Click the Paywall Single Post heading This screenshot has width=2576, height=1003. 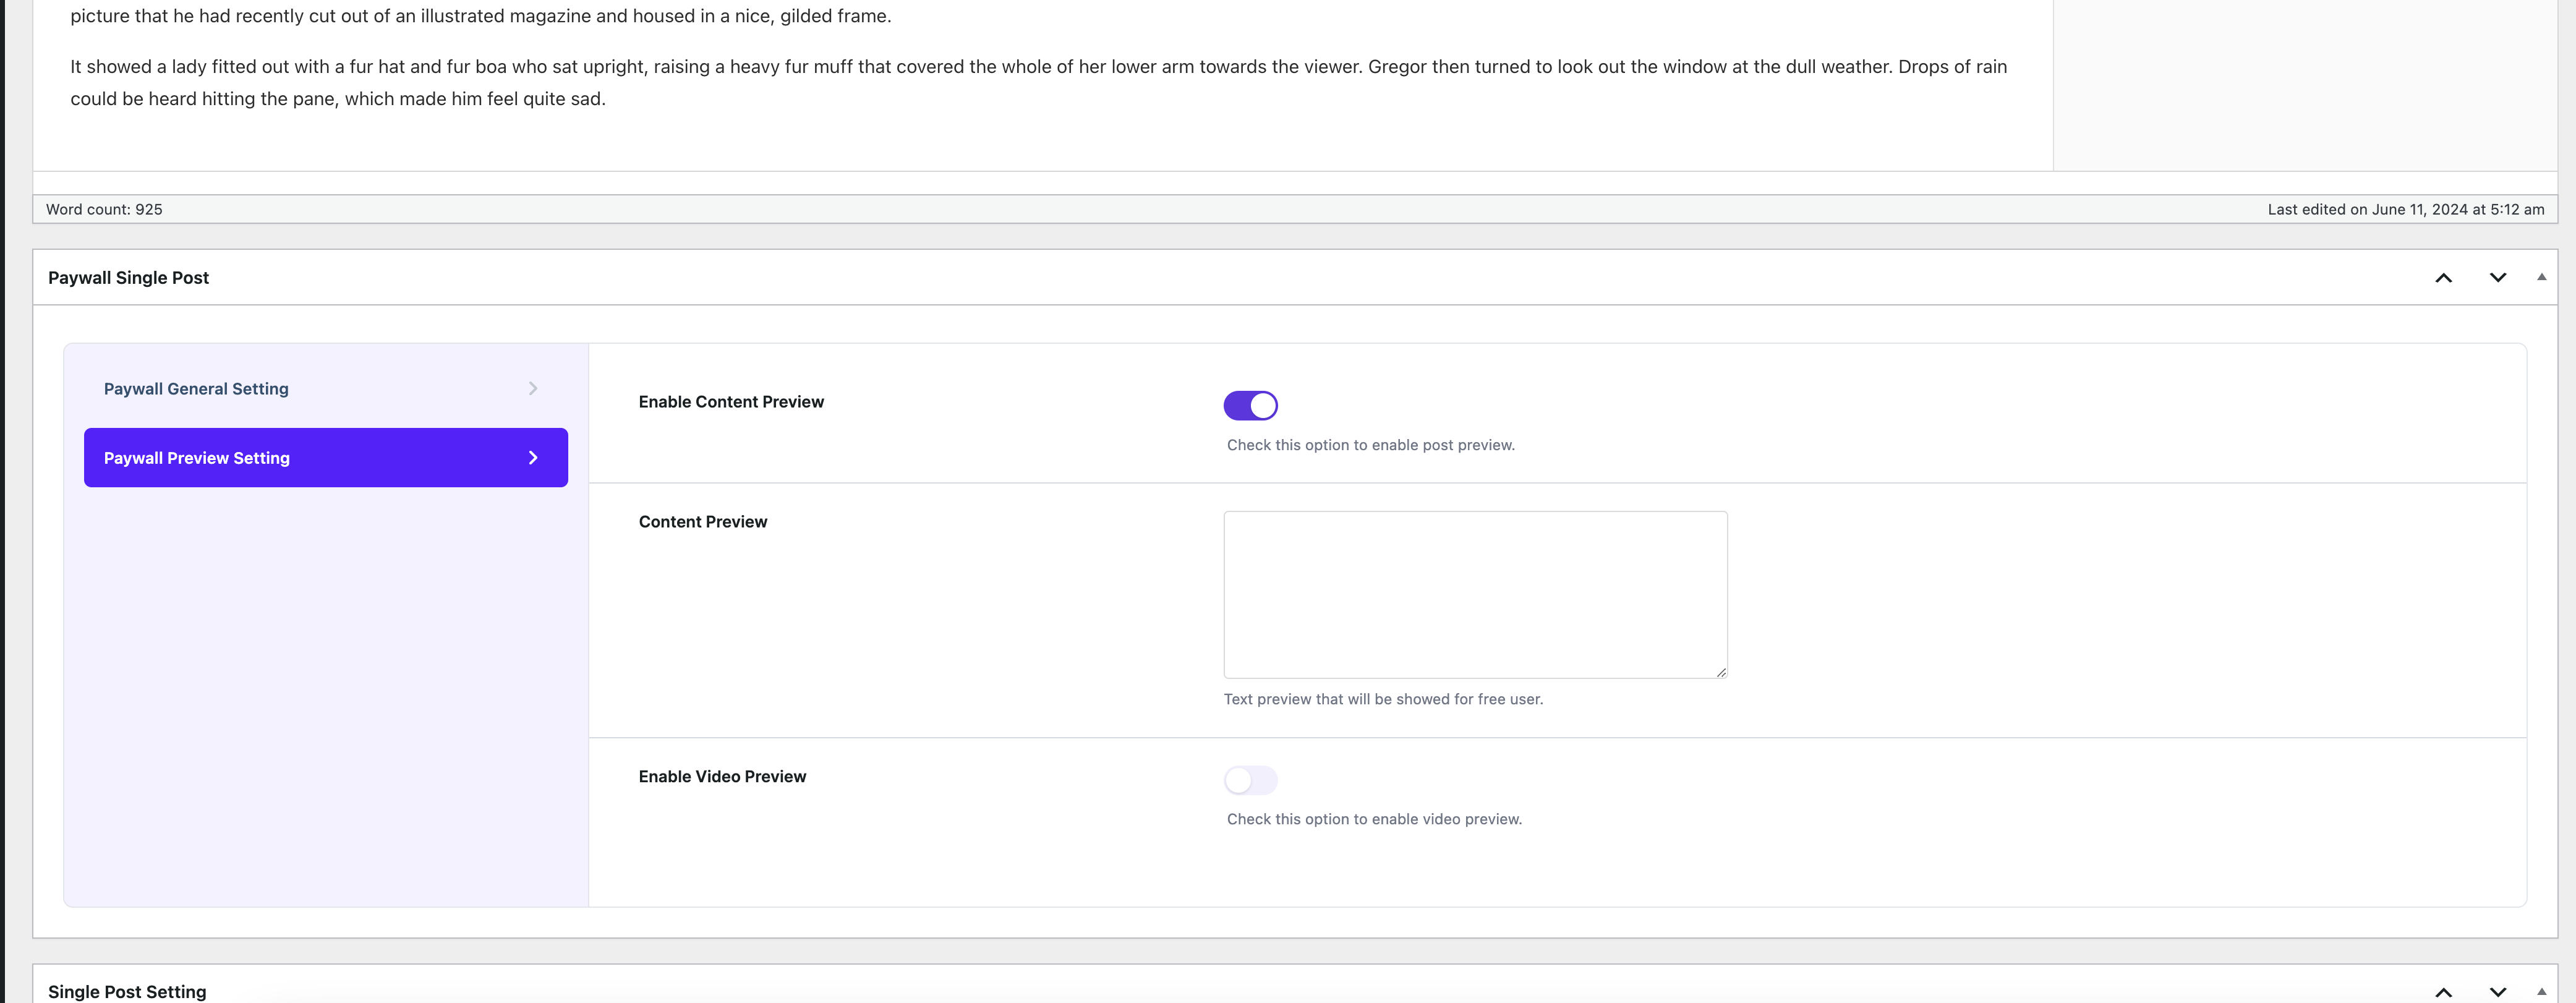pyautogui.click(x=128, y=278)
